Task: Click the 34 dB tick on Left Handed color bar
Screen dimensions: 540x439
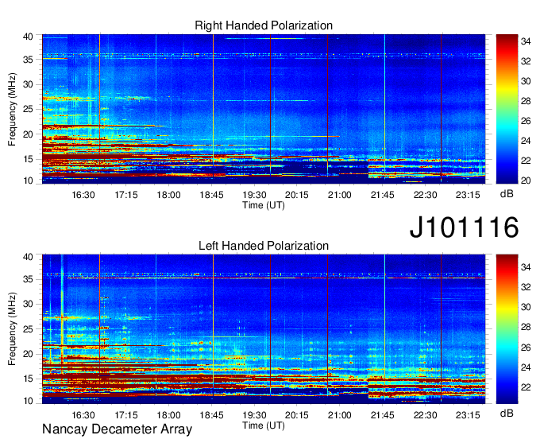Action: 526,267
